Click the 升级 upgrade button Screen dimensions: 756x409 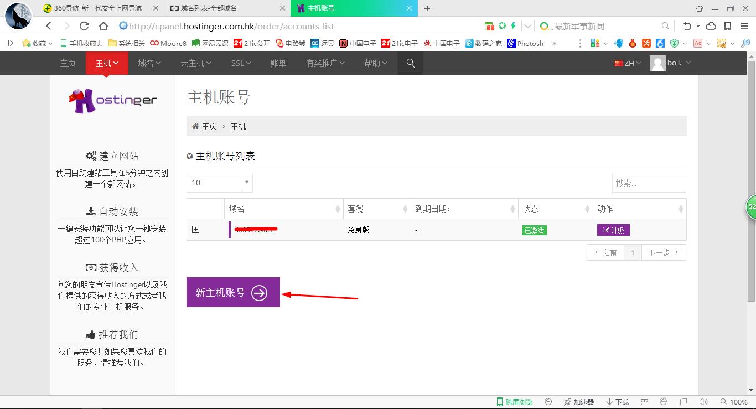(x=613, y=230)
